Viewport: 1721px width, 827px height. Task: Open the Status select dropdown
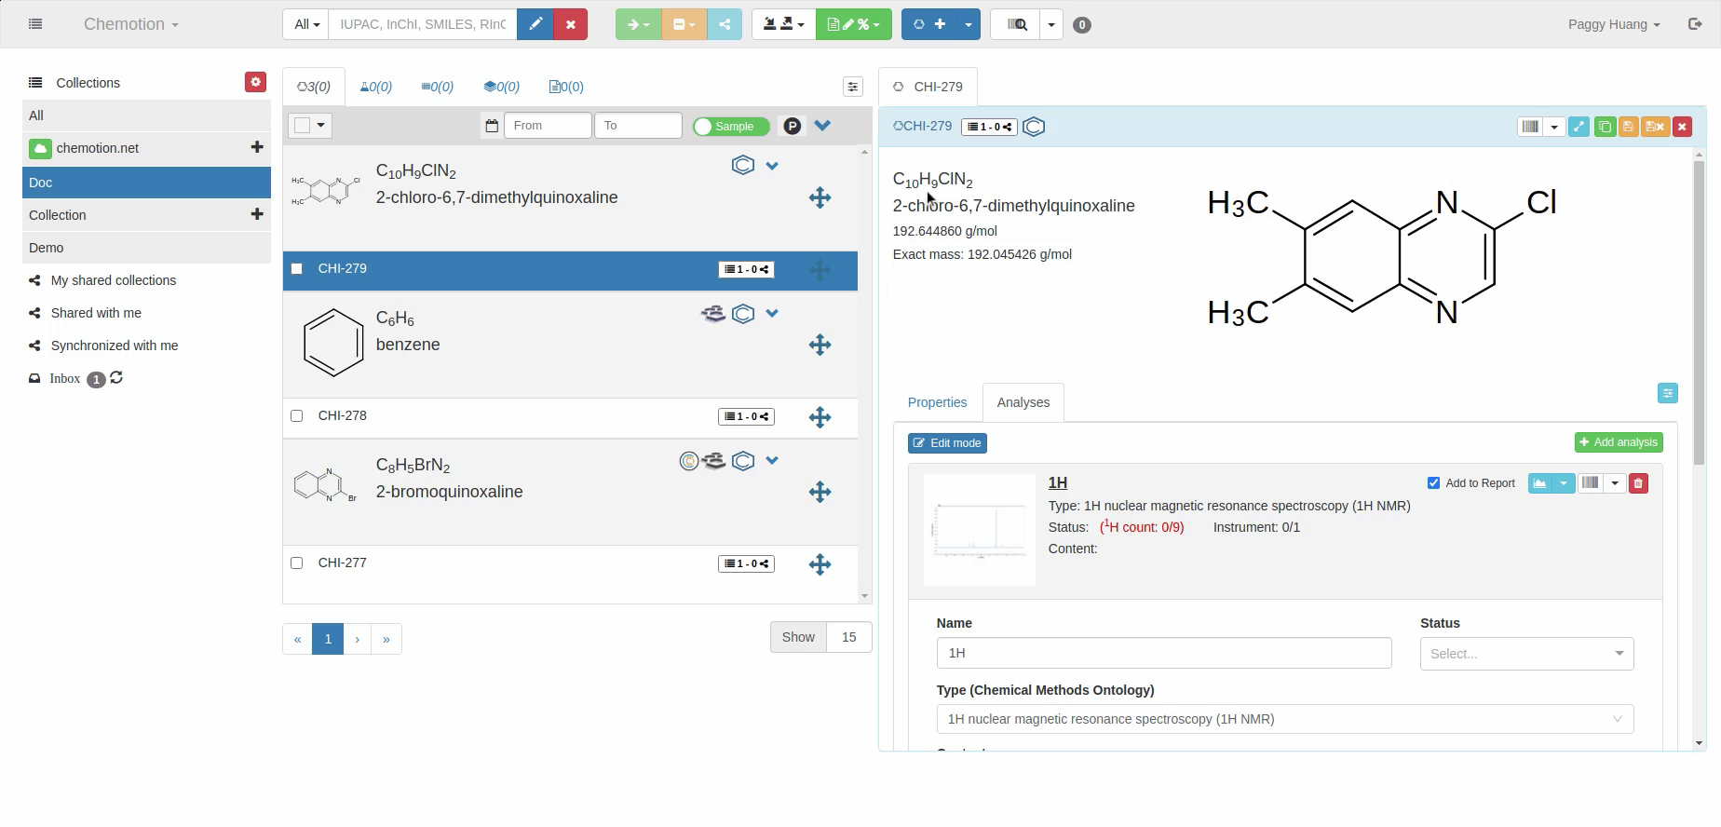point(1525,654)
